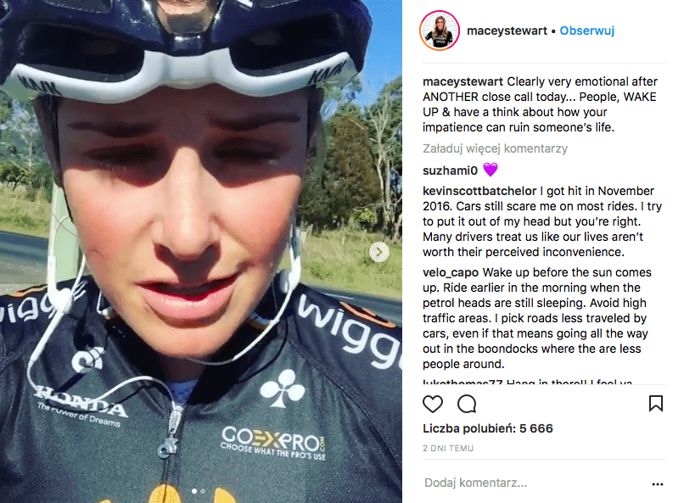The height and width of the screenshot is (503, 684).
Task: Like the post with heart icon
Action: point(433,403)
